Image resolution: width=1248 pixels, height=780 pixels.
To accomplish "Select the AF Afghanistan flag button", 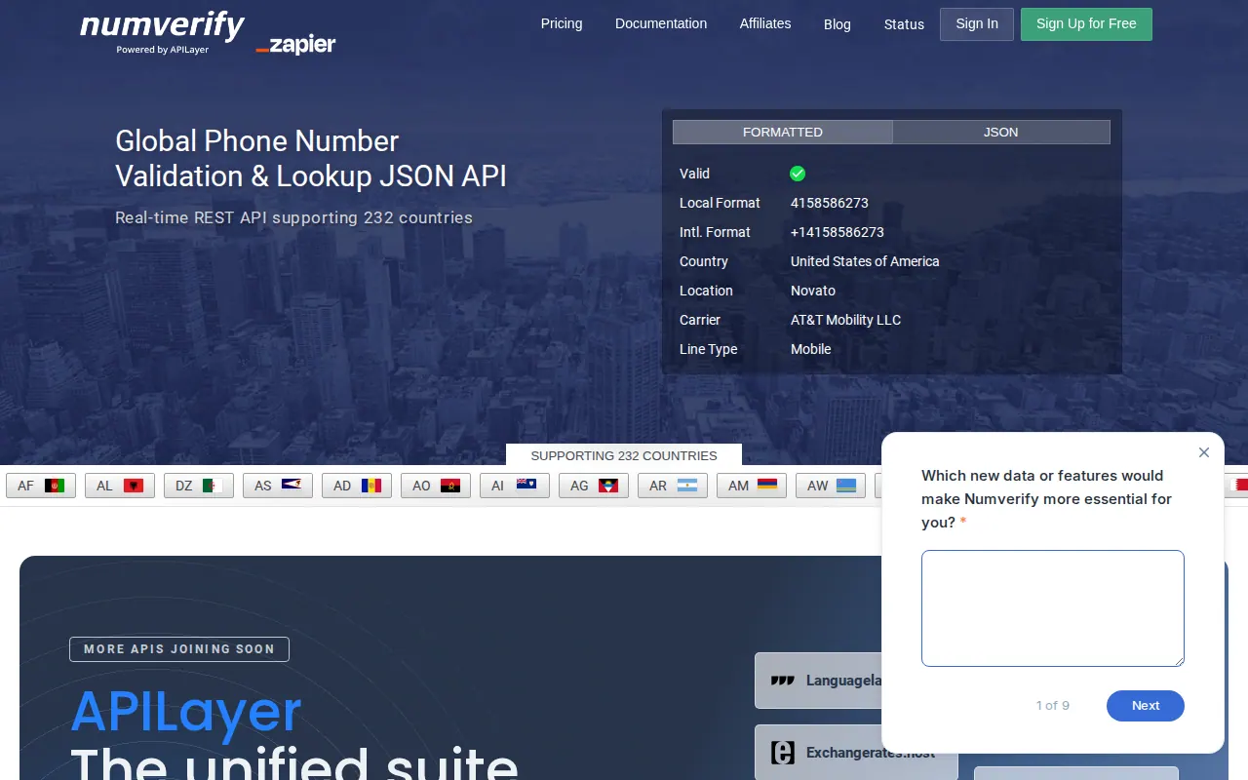I will pos(41,486).
